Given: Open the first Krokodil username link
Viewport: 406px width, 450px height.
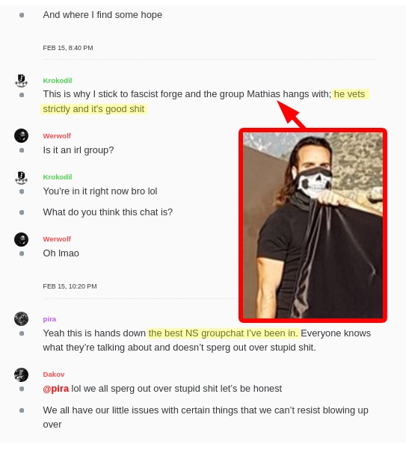Looking at the screenshot, I should point(58,81).
